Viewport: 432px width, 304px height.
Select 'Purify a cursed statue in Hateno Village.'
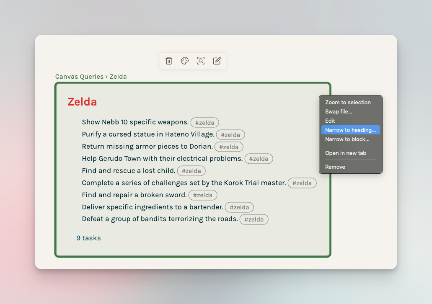click(148, 134)
